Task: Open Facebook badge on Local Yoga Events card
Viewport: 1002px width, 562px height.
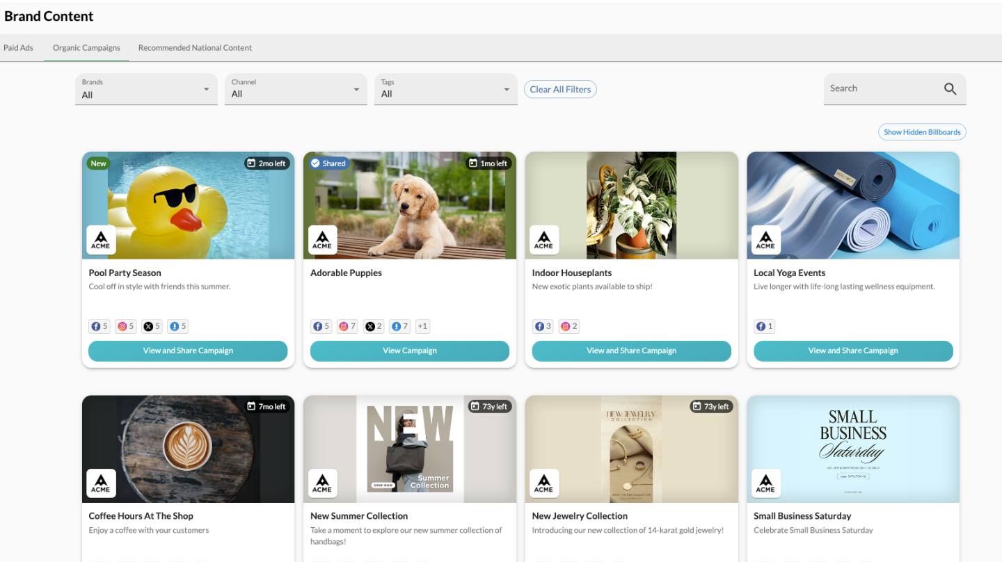Action: click(x=764, y=326)
